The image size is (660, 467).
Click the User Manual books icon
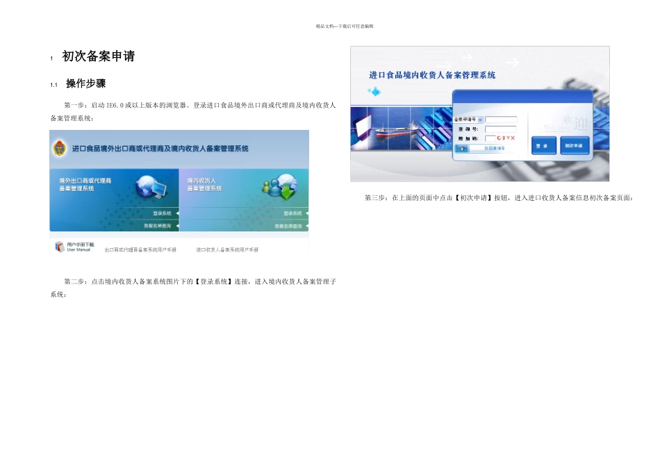click(x=59, y=247)
